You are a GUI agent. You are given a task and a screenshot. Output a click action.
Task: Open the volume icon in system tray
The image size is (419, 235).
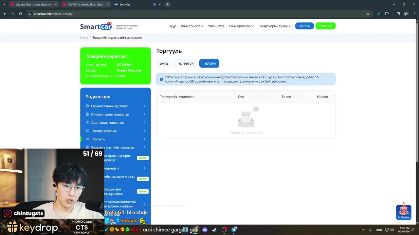click(x=392, y=230)
